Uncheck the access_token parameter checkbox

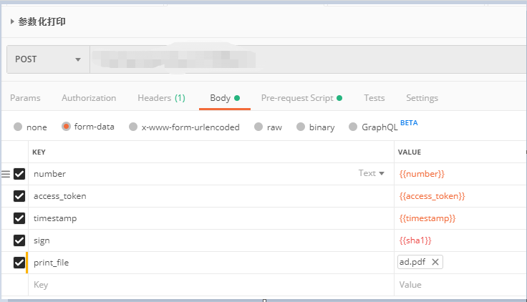[x=19, y=196]
